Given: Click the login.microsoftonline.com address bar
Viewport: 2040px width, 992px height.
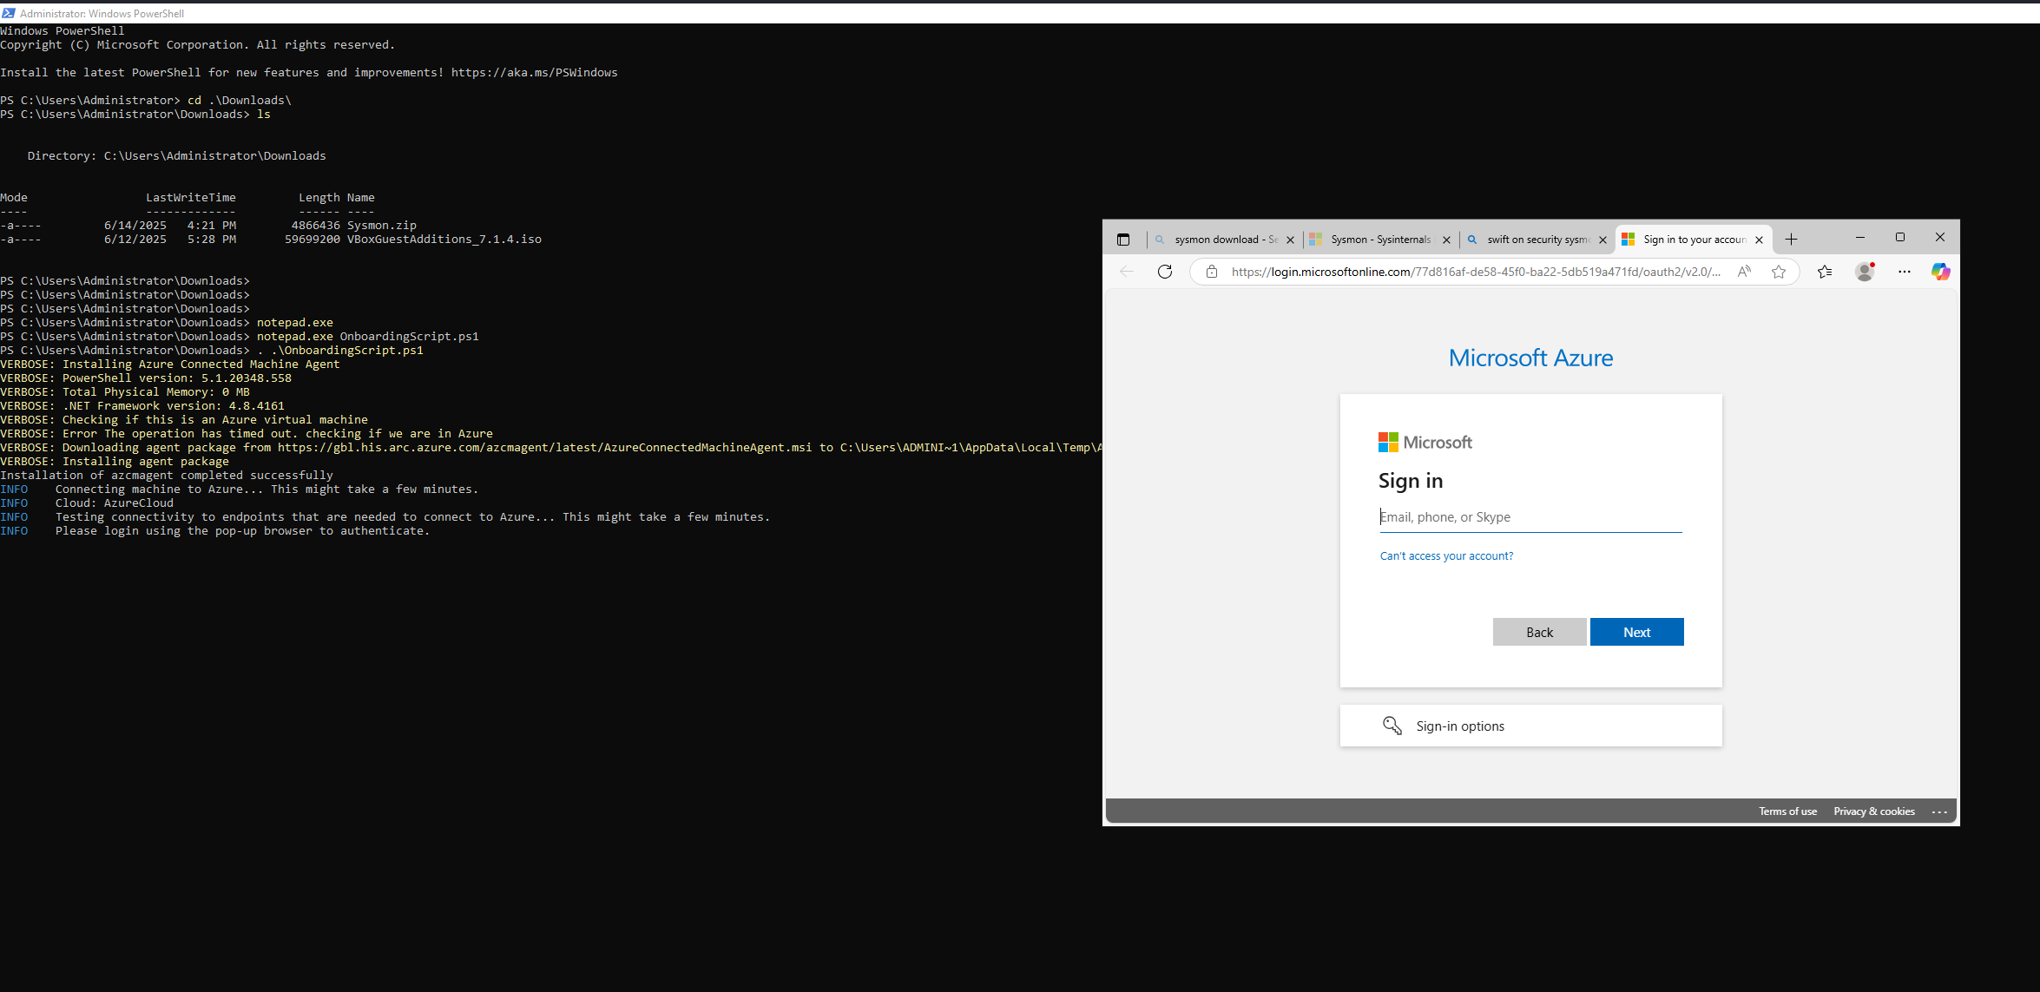Looking at the screenshot, I should click(1476, 272).
